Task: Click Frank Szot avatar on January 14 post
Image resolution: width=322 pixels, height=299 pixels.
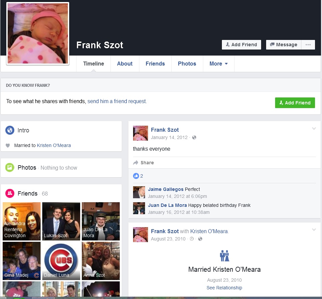Action: (140, 133)
